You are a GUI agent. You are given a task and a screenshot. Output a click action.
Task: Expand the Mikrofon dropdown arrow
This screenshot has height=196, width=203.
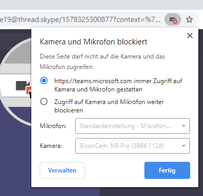[x=184, y=126]
